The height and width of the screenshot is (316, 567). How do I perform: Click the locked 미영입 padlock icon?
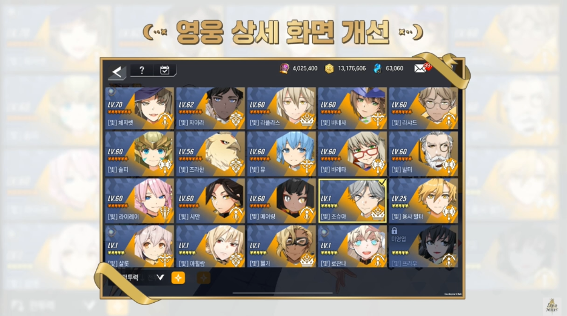tap(395, 231)
